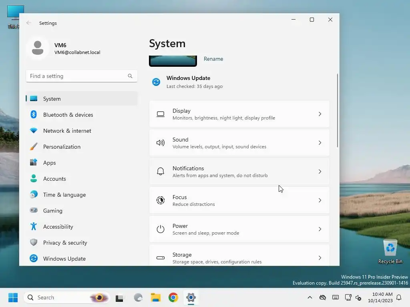
Task: Click the System monitor icon in sidebar
Action: 34,99
